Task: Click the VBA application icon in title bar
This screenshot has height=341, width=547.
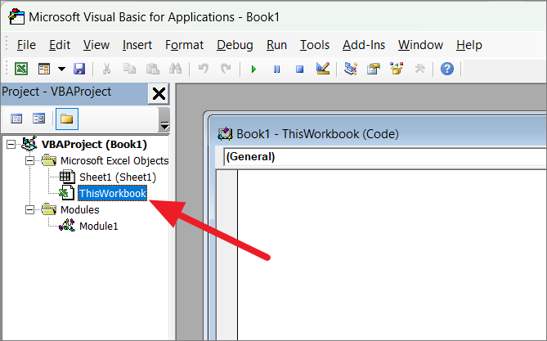Action: (x=16, y=16)
